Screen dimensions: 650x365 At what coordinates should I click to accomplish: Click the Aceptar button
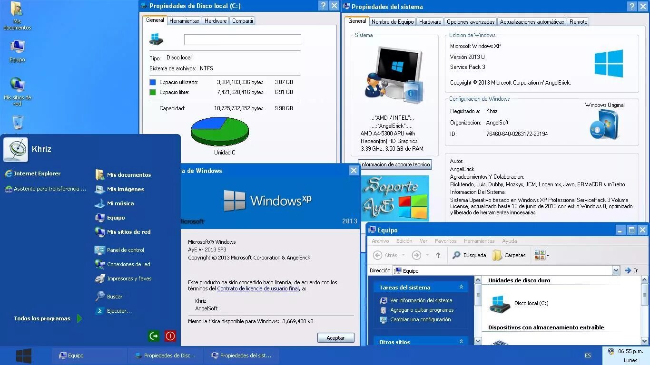(335, 338)
